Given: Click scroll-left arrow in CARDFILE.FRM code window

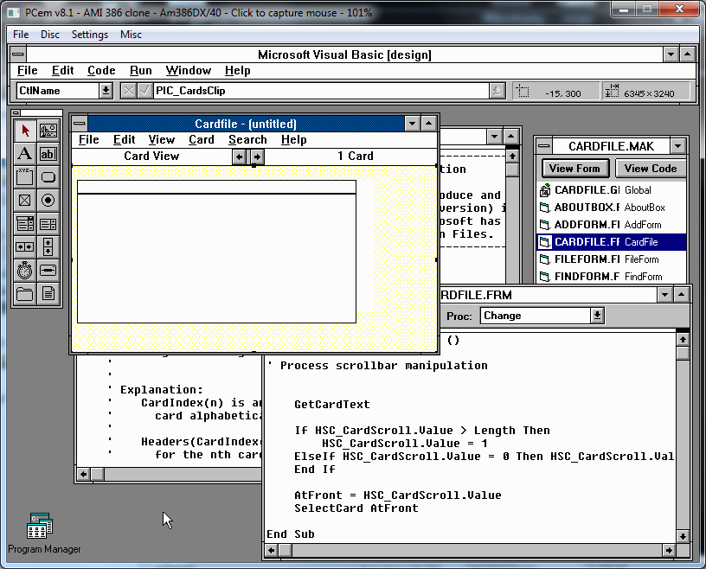Looking at the screenshot, I should point(271,550).
